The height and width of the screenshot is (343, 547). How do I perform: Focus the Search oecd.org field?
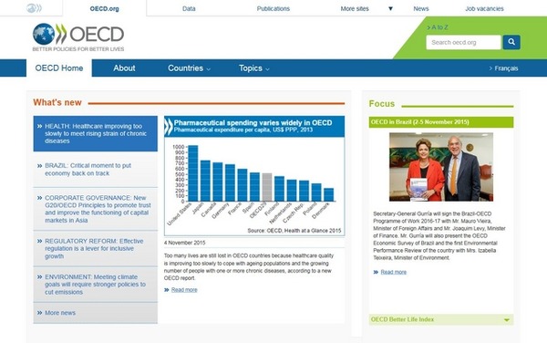[x=463, y=42]
